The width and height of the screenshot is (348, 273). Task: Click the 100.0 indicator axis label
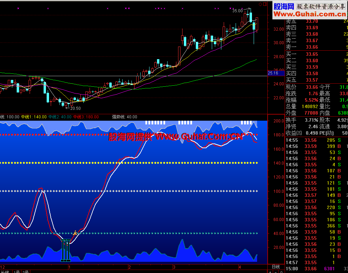pos(279,191)
